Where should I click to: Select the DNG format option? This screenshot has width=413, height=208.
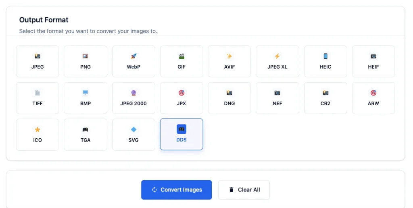pyautogui.click(x=229, y=98)
